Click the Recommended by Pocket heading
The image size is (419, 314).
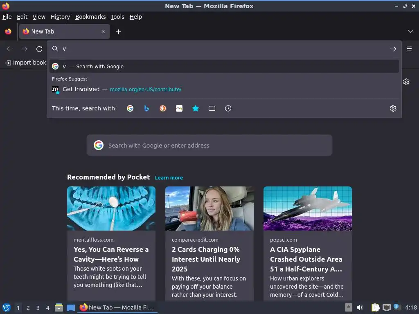108,177
